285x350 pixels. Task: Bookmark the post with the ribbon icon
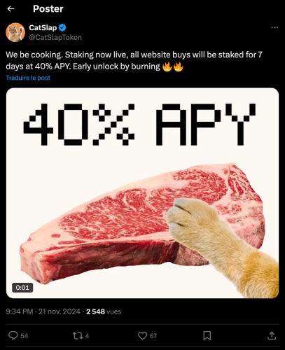tap(207, 336)
